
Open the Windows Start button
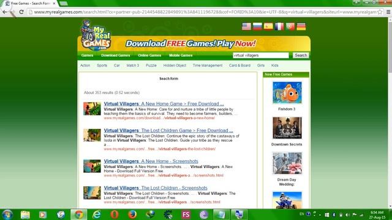[x=7, y=215]
